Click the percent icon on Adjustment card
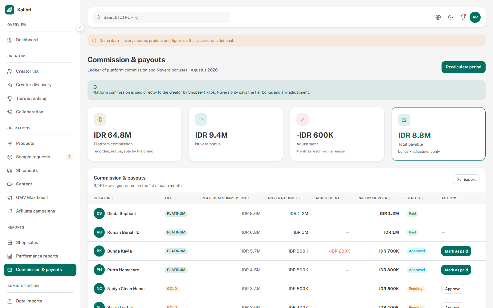This screenshot has height=308, width=493. 303,120
